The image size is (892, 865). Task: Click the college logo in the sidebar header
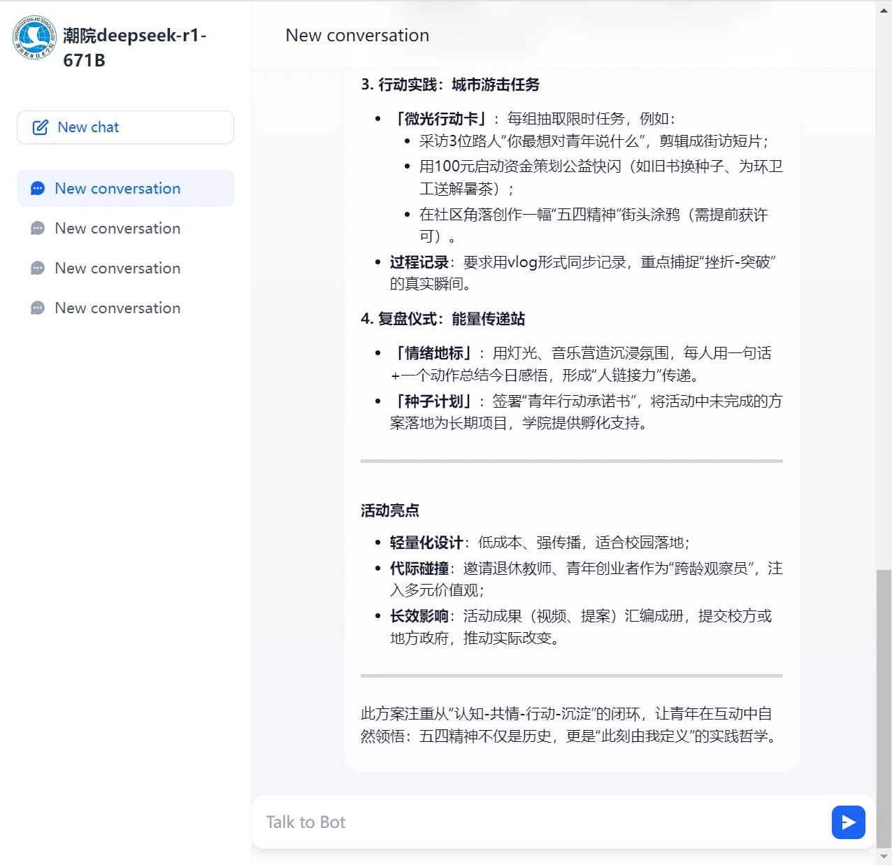point(34,38)
